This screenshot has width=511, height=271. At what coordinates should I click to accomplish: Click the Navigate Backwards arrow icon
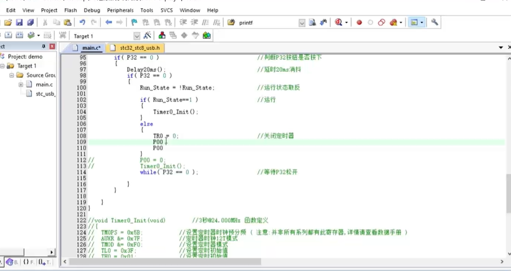109,22
